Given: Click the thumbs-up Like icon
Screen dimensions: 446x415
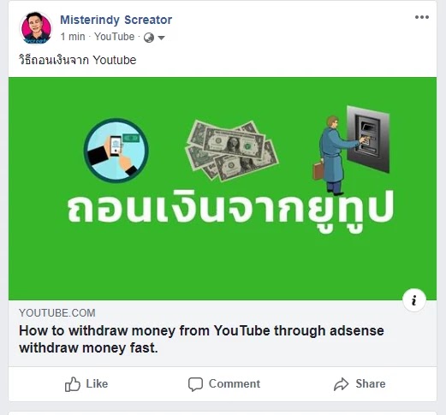Looking at the screenshot, I should click(73, 384).
